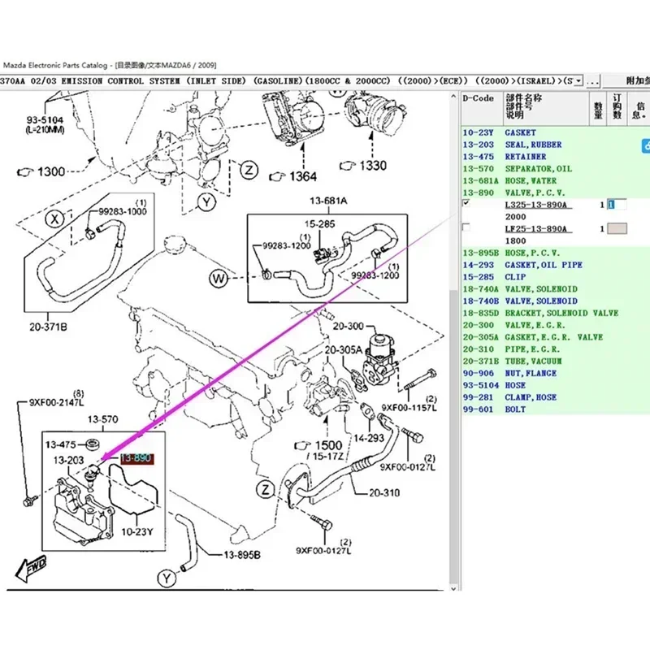Click the 9XF00-1157L bolt callout
The width and height of the screenshot is (650, 650).
409,408
